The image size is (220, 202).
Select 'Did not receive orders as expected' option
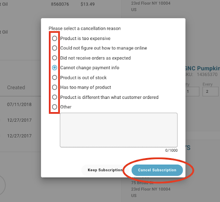pyautogui.click(x=55, y=58)
